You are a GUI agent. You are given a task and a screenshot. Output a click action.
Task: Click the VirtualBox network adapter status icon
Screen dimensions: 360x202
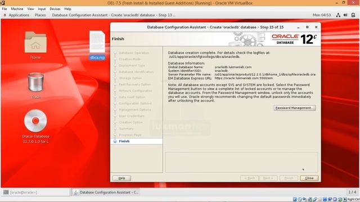click(310, 199)
